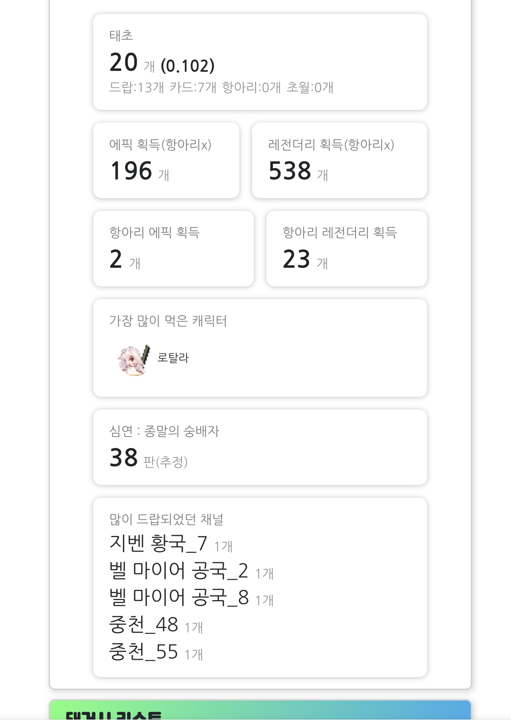The width and height of the screenshot is (511, 723).
Task: Click the 가장 많이 먹은 캐릭터 heading
Action: [x=168, y=321]
